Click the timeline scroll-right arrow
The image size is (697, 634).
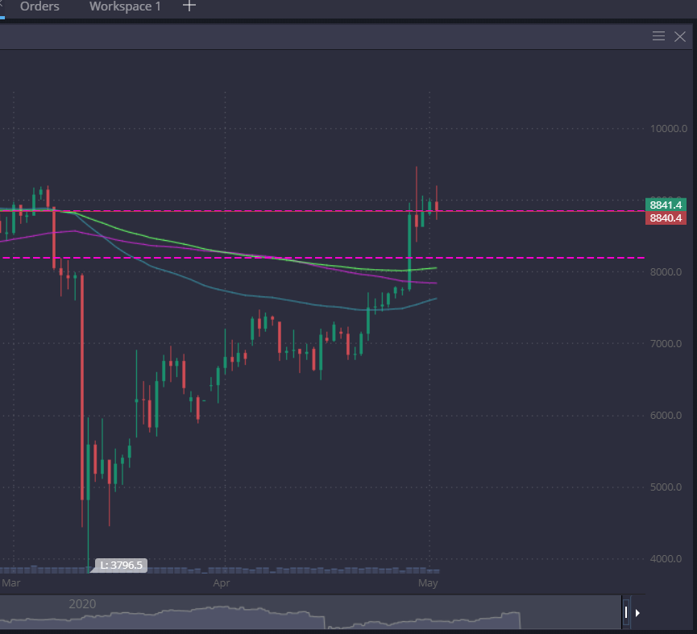click(x=637, y=613)
